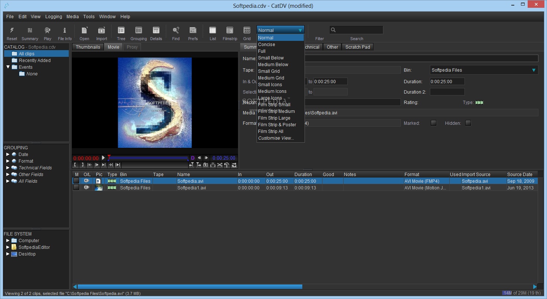Switch to Filmstrip view icon
This screenshot has width=547, height=299.
pos(230,30)
